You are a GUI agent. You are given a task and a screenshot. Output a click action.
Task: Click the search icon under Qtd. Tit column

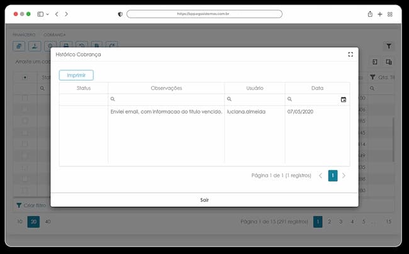click(x=372, y=88)
